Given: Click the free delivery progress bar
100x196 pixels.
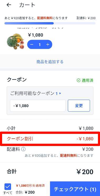Looking at the screenshot, I should (50, 23).
